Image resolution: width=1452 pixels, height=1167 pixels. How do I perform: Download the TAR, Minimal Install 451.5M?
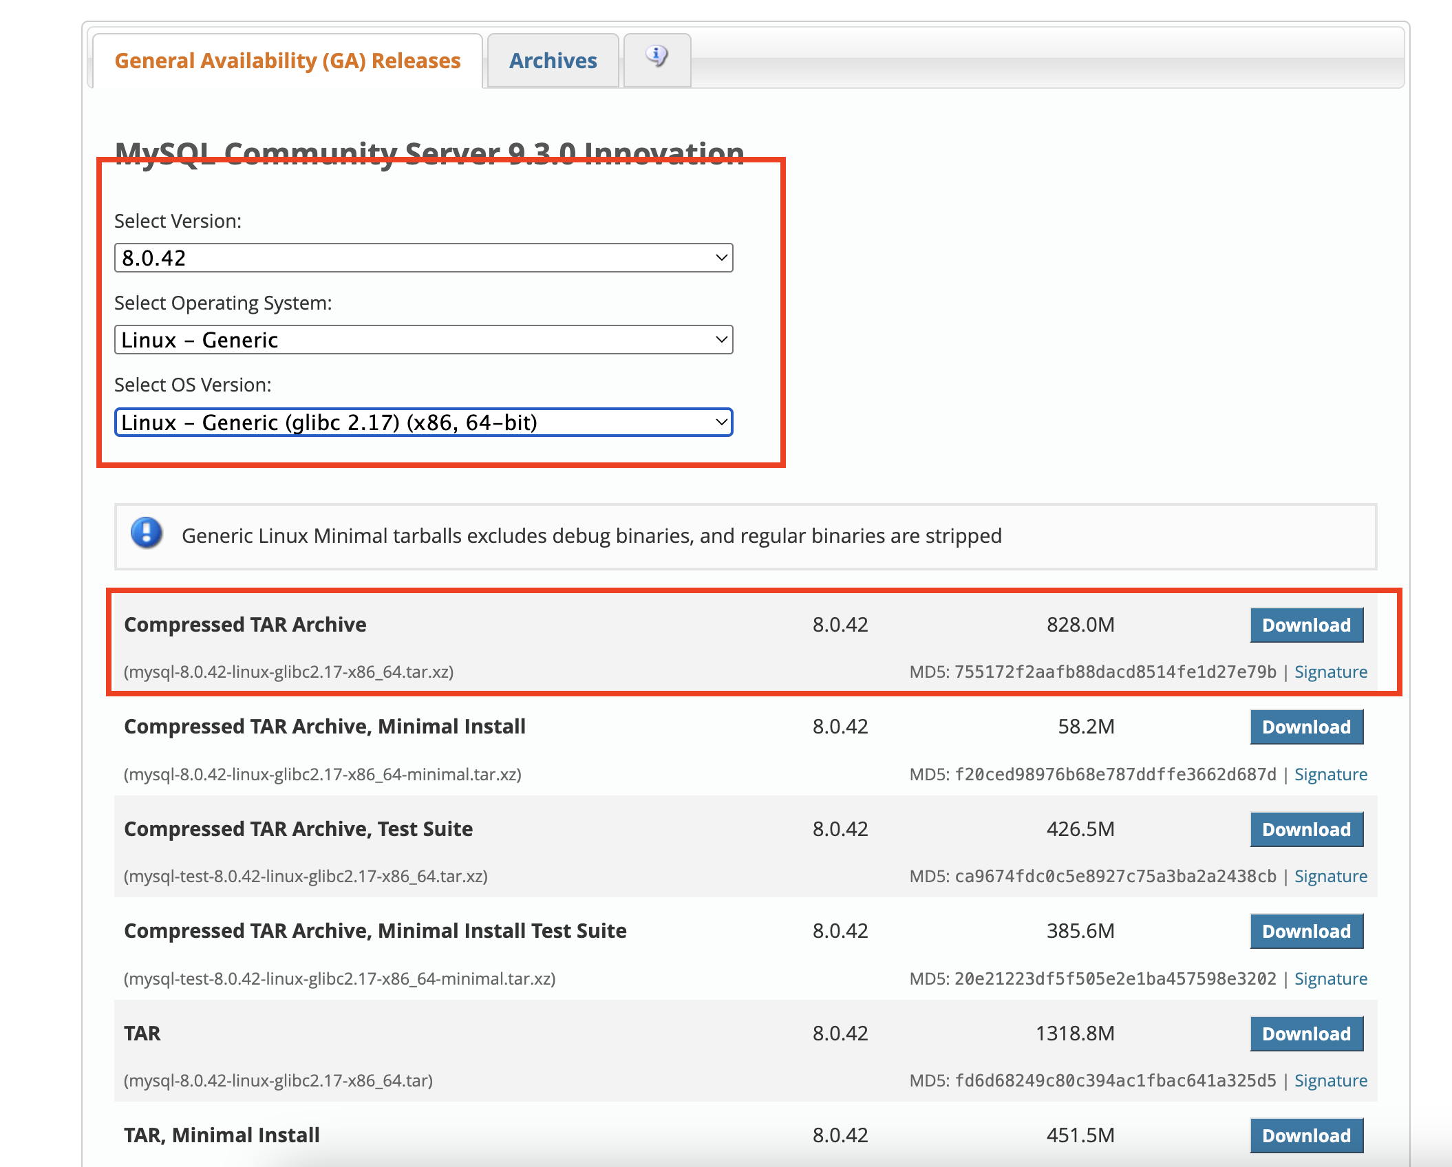pyautogui.click(x=1305, y=1136)
